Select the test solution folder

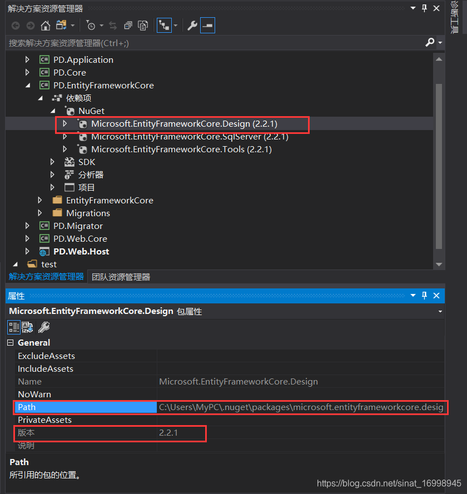pyautogui.click(x=49, y=265)
